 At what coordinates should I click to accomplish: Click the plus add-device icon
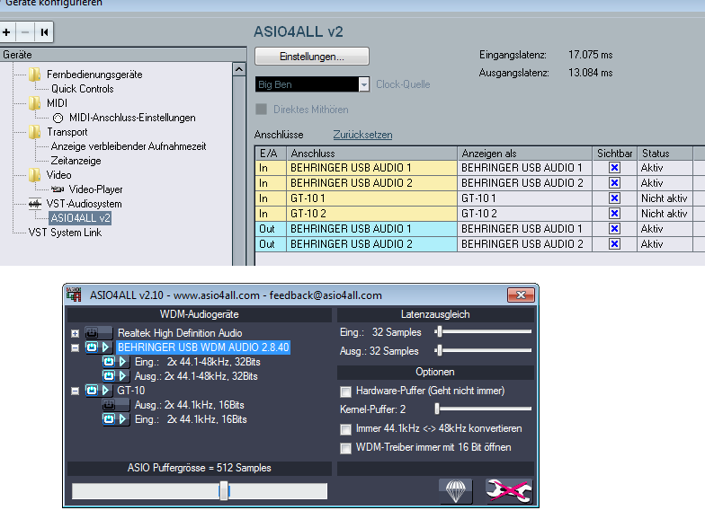pyautogui.click(x=6, y=32)
